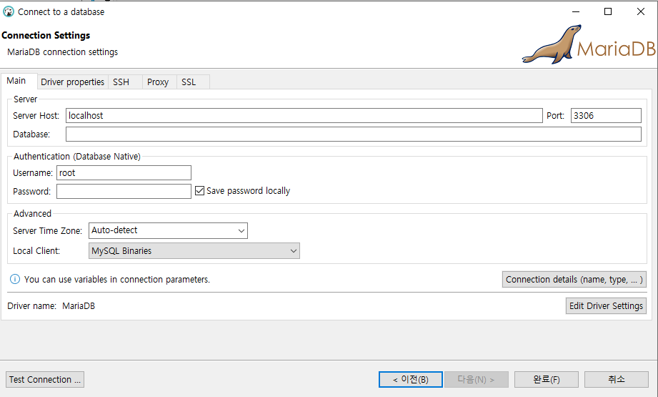Click the MariaDB seal logo
The height and width of the screenshot is (397, 658).
click(x=589, y=44)
